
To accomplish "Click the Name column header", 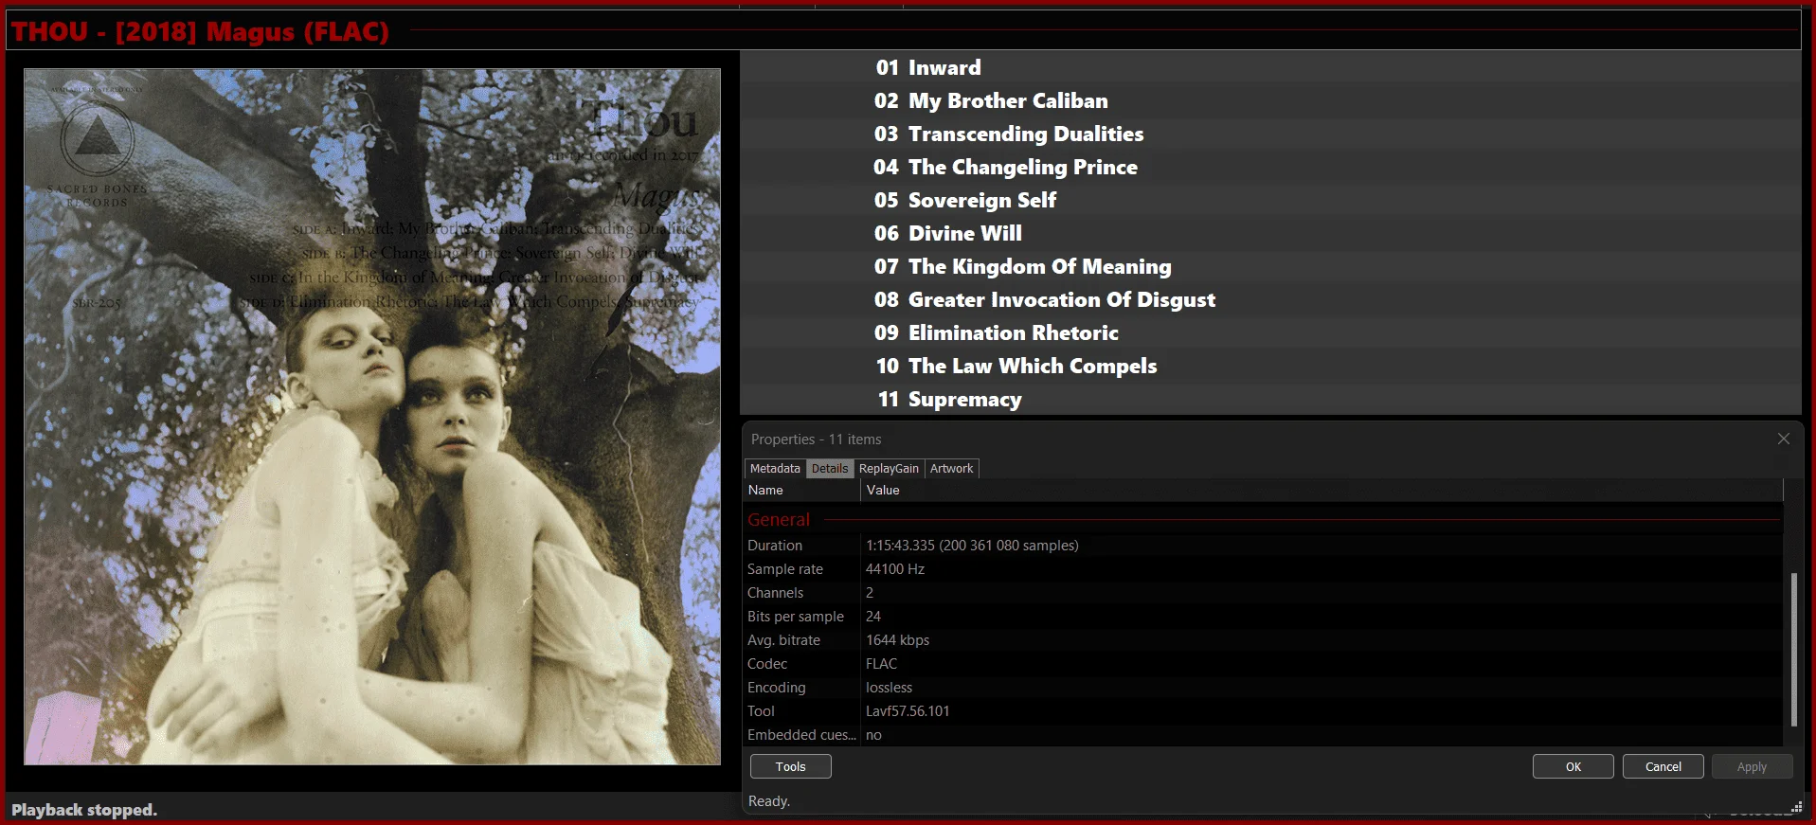I will click(802, 490).
